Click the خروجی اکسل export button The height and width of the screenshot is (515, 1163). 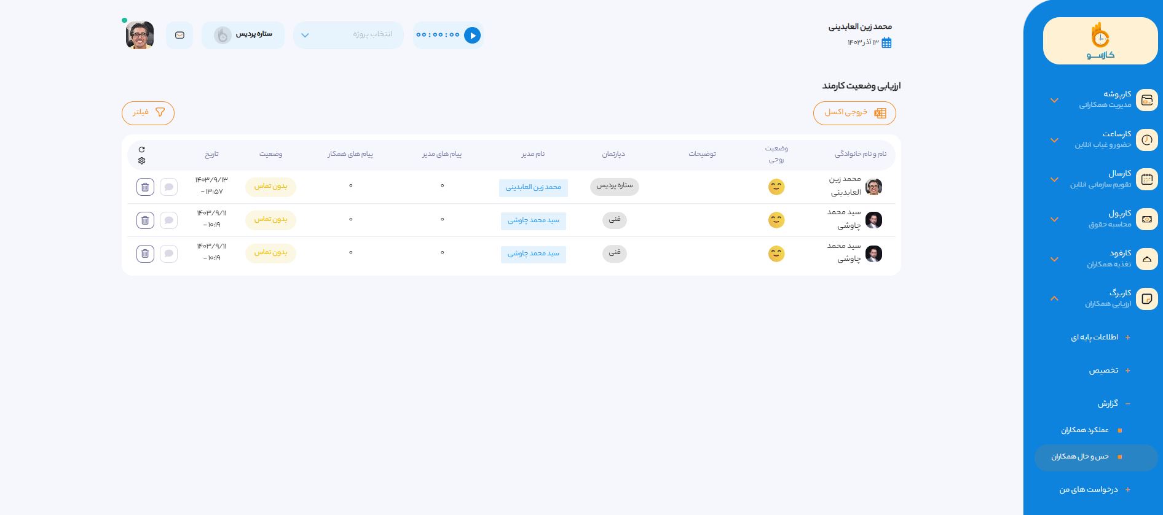854,113
